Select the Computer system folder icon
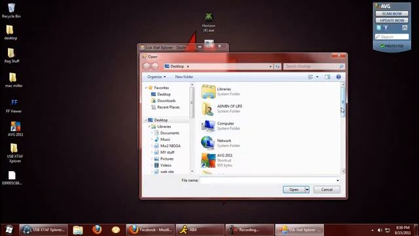Viewport: 419px width, 236px height. point(208,126)
